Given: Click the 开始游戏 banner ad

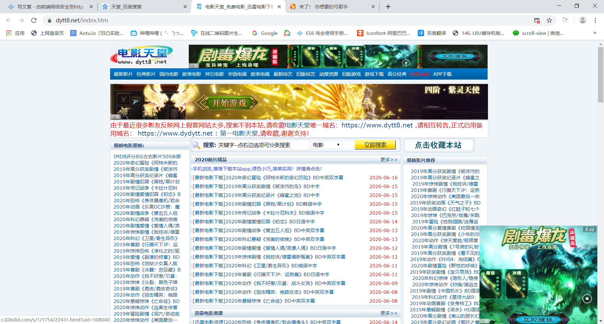Looking at the screenshot, I should pyautogui.click(x=299, y=102).
